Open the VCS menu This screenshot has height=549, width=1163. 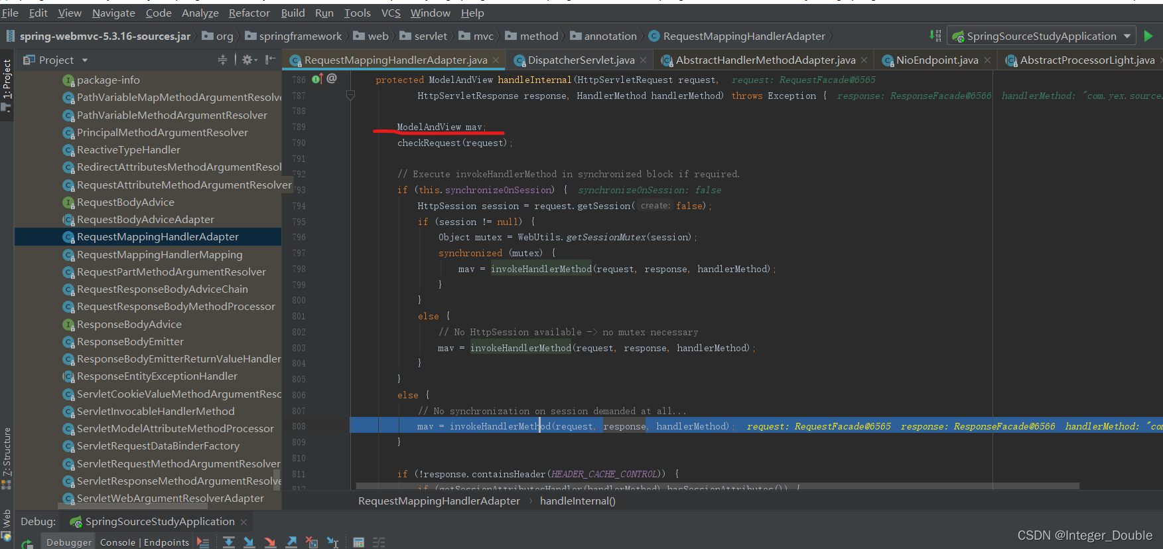391,13
